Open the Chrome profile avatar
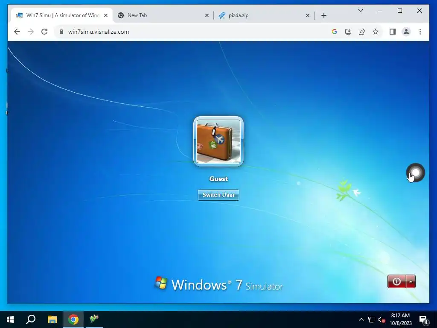 click(406, 32)
